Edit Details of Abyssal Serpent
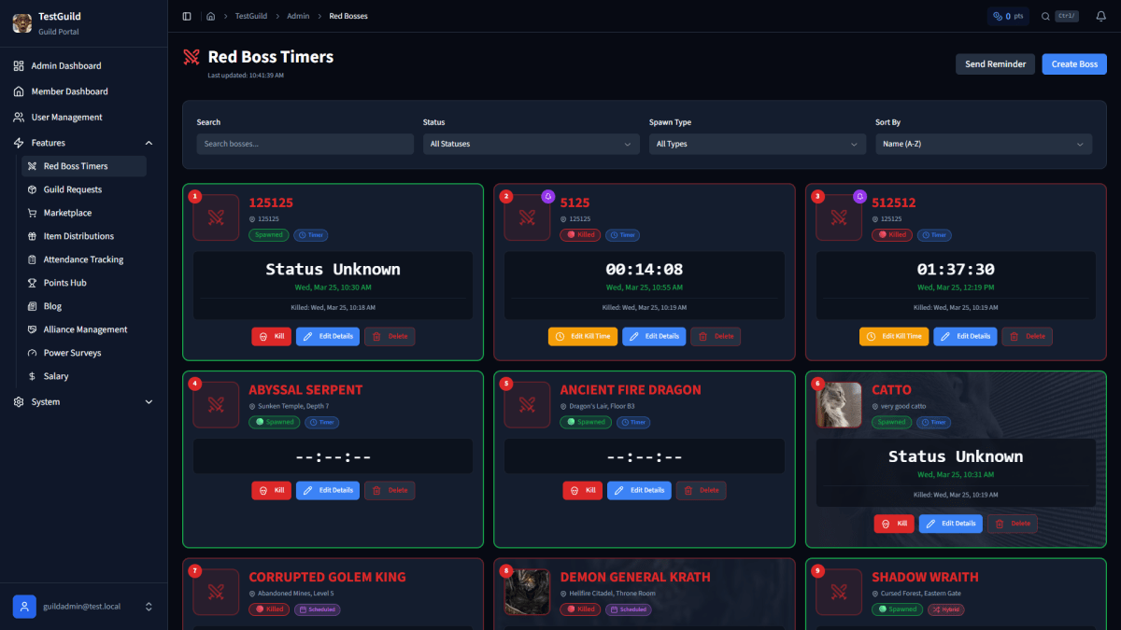The image size is (1121, 630). (x=327, y=490)
